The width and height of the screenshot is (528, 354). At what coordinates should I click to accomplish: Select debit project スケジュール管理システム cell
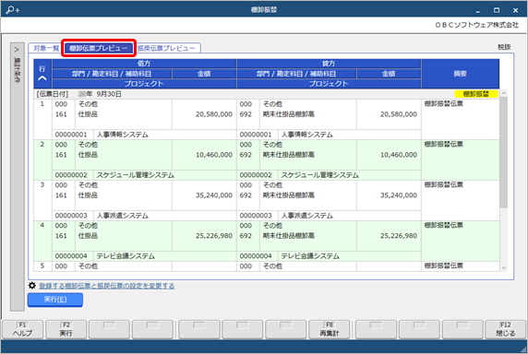click(x=165, y=175)
